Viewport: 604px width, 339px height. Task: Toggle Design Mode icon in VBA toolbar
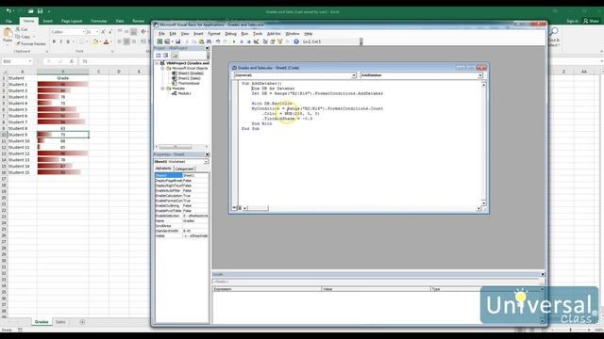coord(256,41)
